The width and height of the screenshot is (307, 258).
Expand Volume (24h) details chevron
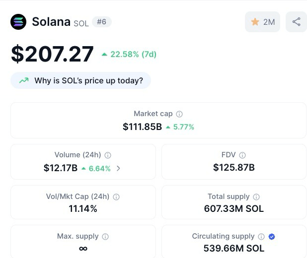point(118,168)
